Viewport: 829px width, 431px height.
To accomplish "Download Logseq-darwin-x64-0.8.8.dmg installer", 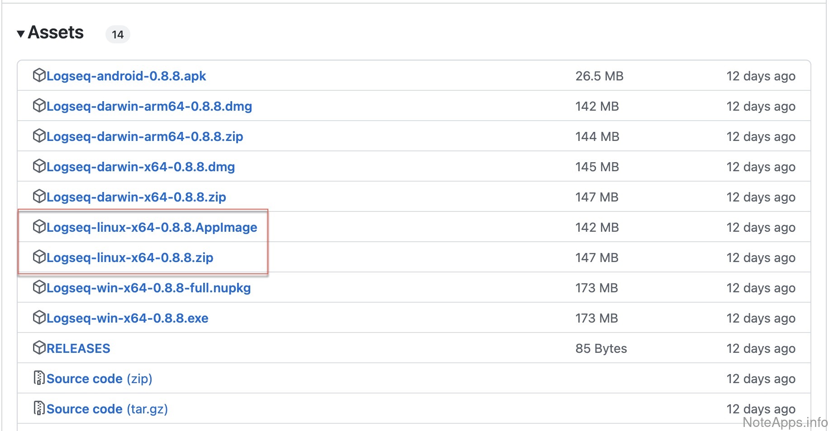I will coord(141,167).
